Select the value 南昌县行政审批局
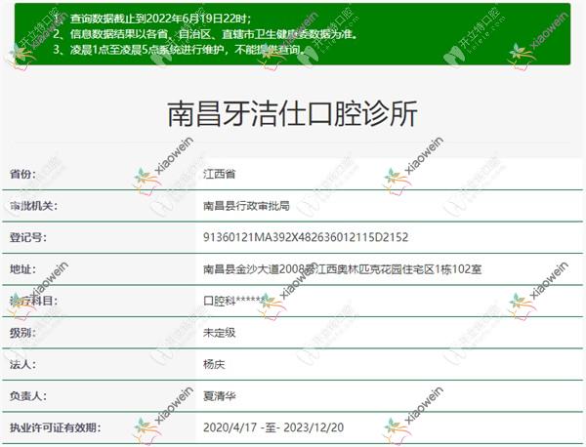Viewport: 586px width, 447px height. [x=246, y=206]
